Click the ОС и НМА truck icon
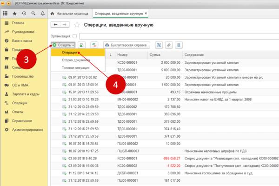Image resolution: width=279 pixels, height=186 pixels. point(7,85)
